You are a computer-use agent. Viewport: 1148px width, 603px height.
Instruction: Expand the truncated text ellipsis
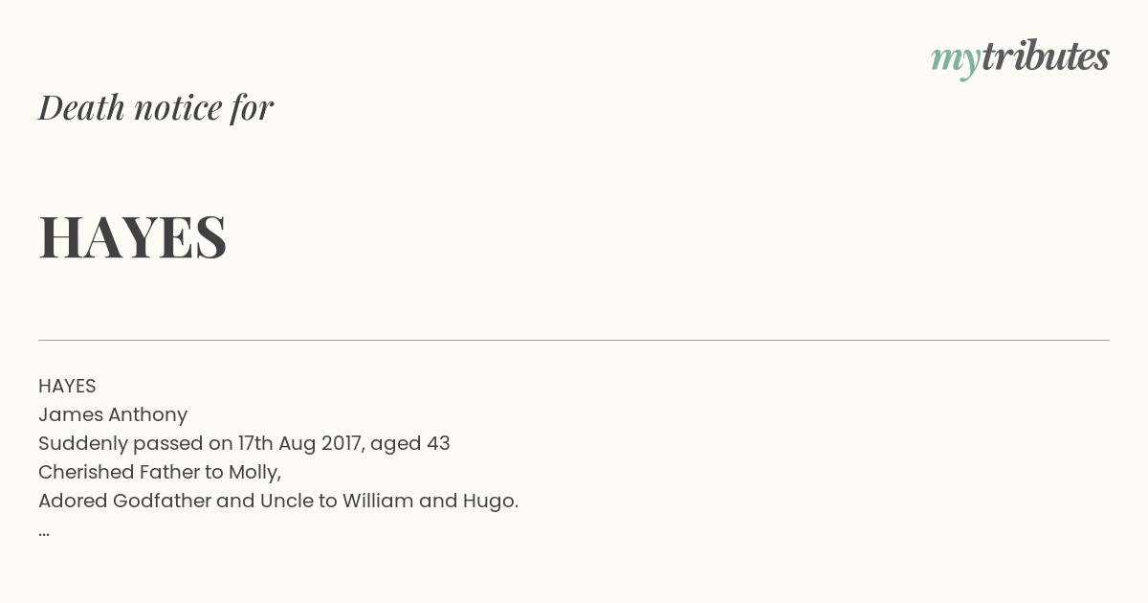pyautogui.click(x=44, y=533)
